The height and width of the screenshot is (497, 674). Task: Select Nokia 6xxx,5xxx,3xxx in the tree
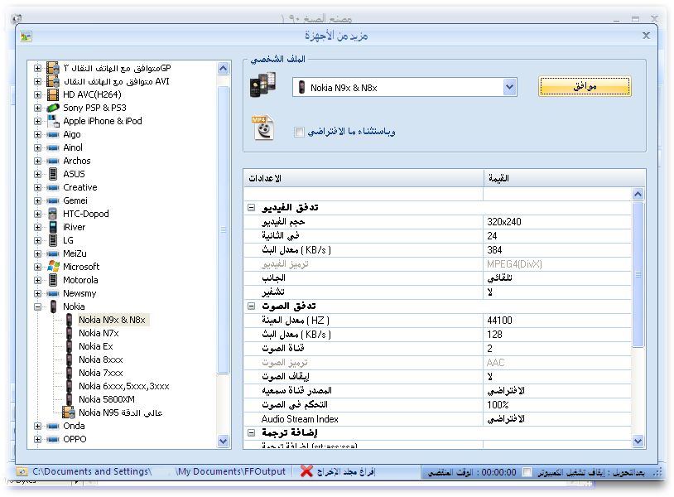124,387
